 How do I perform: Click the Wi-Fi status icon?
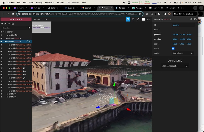click(x=165, y=2)
